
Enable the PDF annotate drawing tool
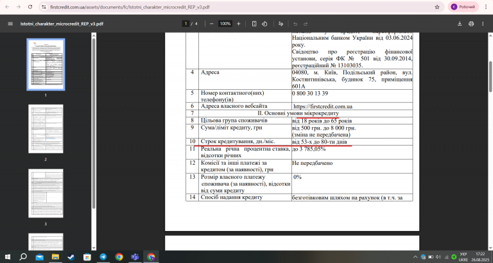tap(281, 24)
